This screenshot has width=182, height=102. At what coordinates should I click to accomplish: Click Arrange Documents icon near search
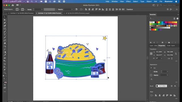(154, 5)
